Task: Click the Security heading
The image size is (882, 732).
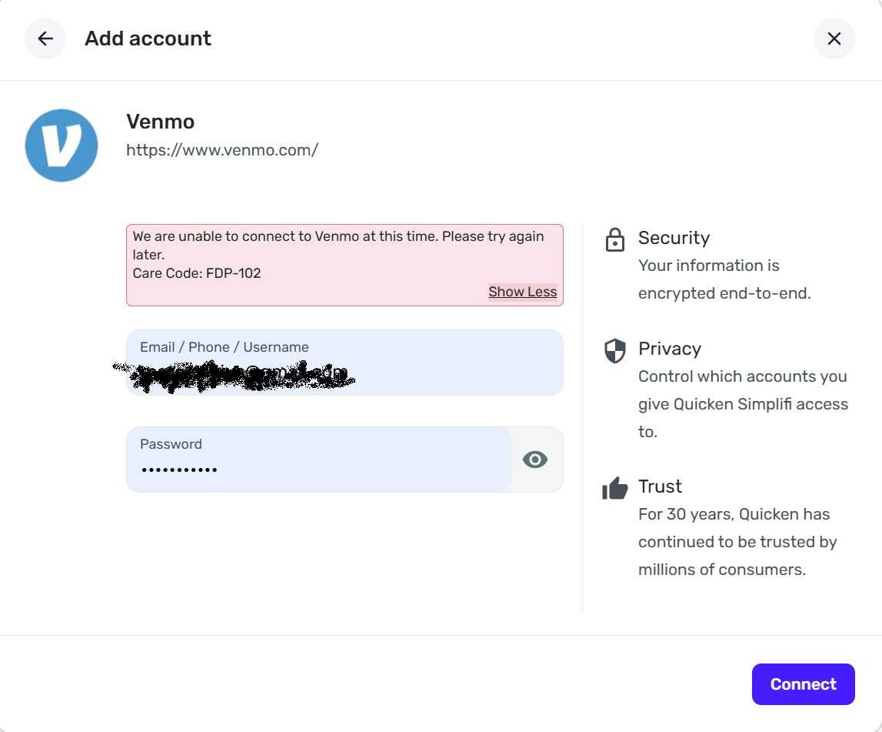Action: (x=674, y=238)
